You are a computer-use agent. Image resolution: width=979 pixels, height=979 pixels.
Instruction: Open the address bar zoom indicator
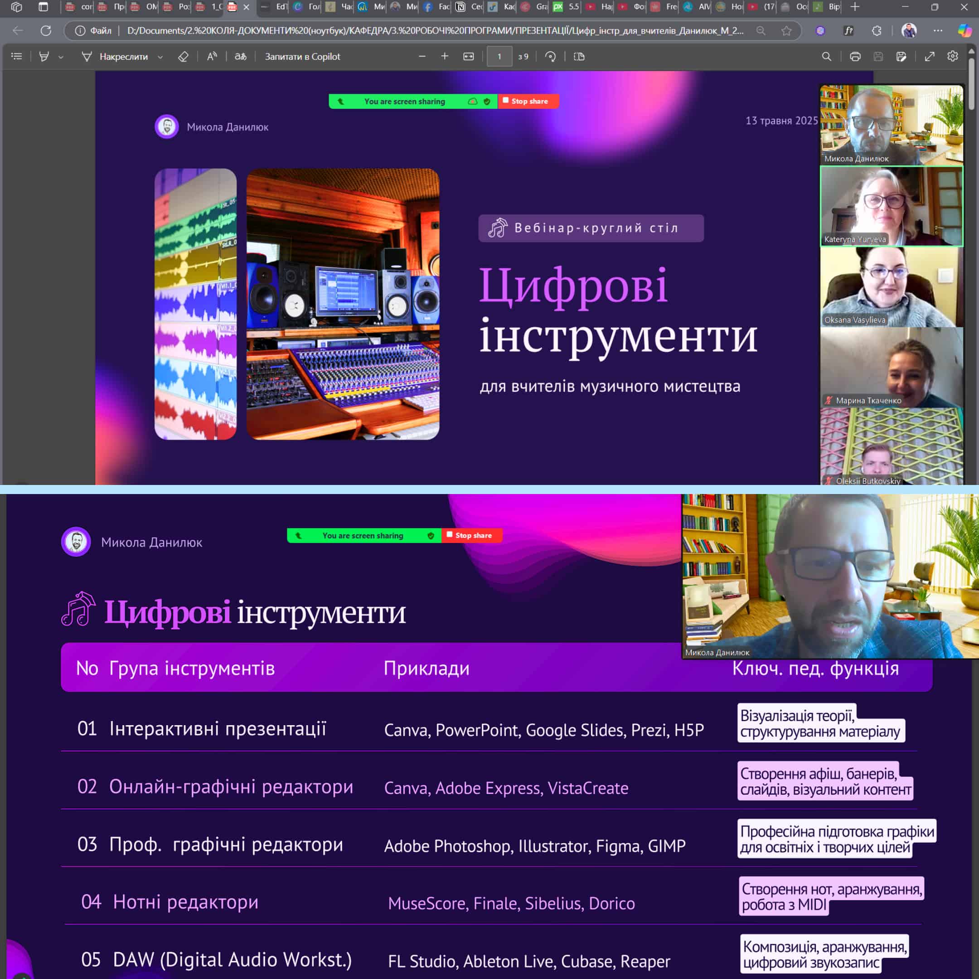coord(761,30)
